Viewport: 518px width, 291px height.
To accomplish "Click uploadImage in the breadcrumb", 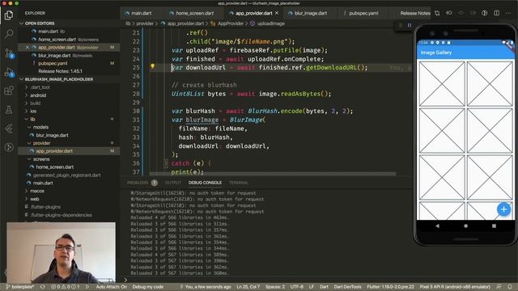I will 271,23.
